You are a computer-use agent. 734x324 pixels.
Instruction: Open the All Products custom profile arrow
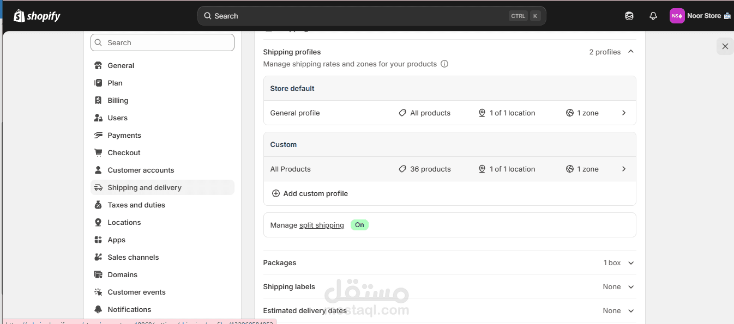[624, 169]
